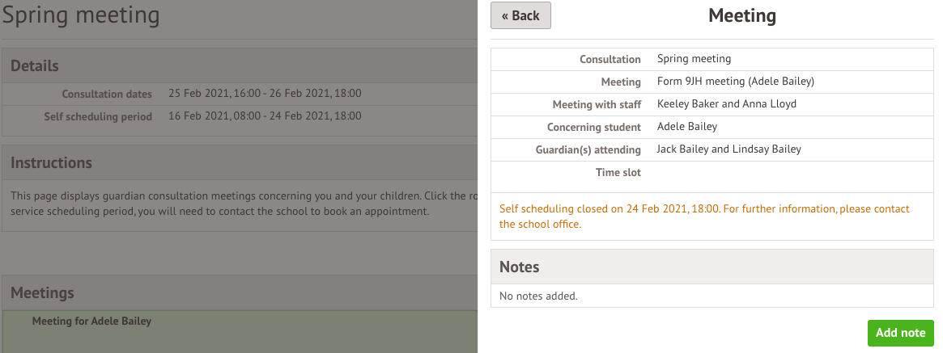Click the instructions paragraph text
The width and height of the screenshot is (943, 353).
click(239, 204)
